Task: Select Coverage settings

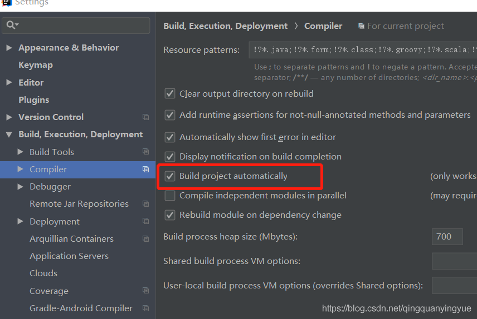Action: point(49,291)
